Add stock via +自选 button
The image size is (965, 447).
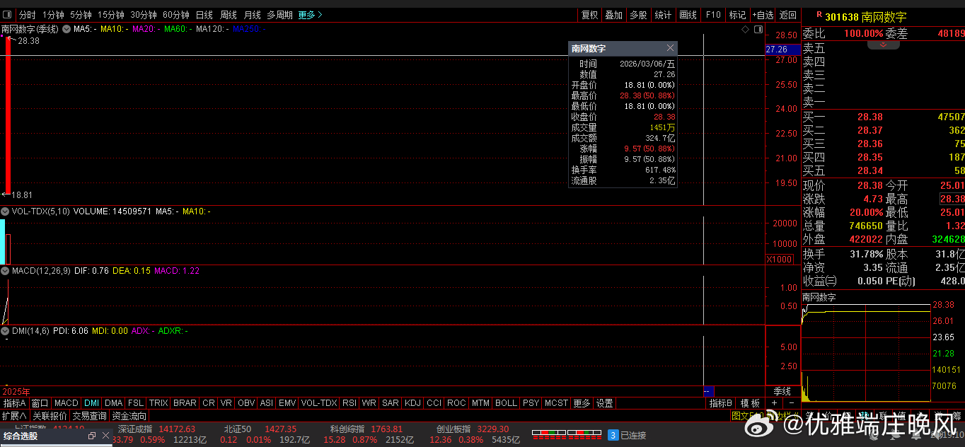click(x=763, y=15)
